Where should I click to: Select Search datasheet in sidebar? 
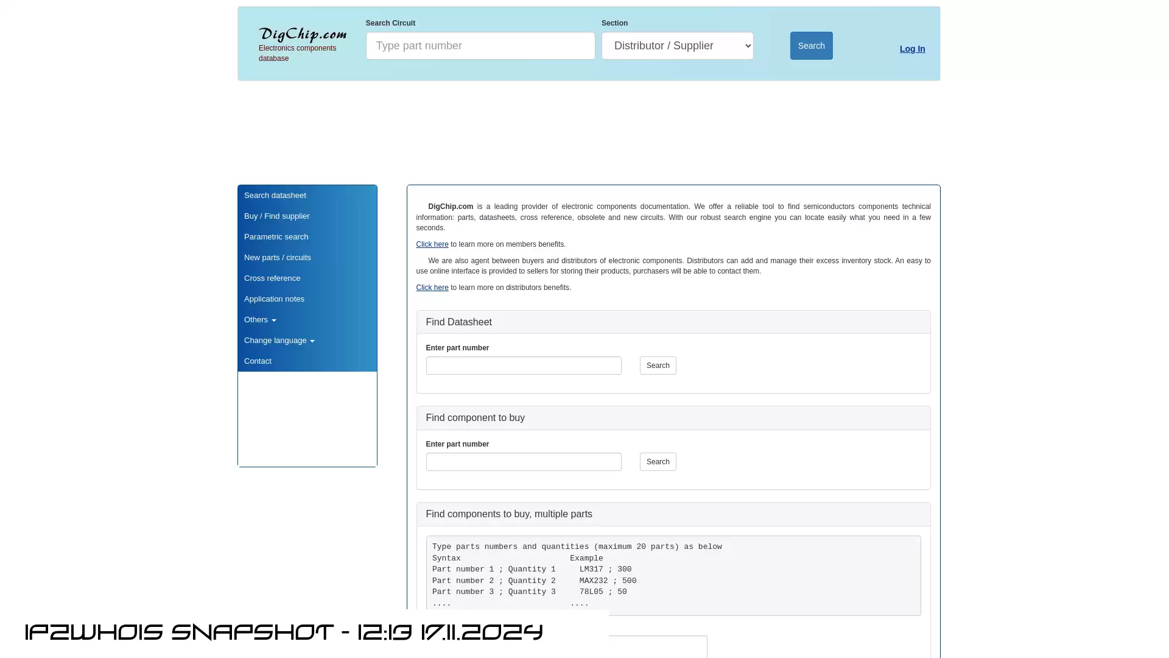[x=307, y=196]
